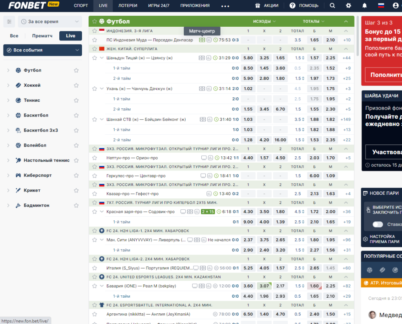This screenshot has height=324, width=402.
Task: Collapse the Футбол section chevron
Action: coord(346,22)
